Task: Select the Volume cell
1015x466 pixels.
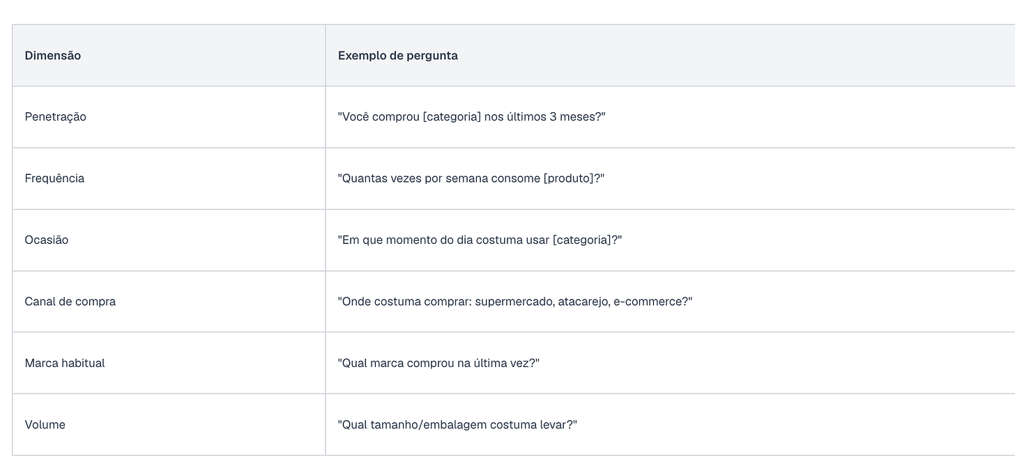Action: [169, 425]
